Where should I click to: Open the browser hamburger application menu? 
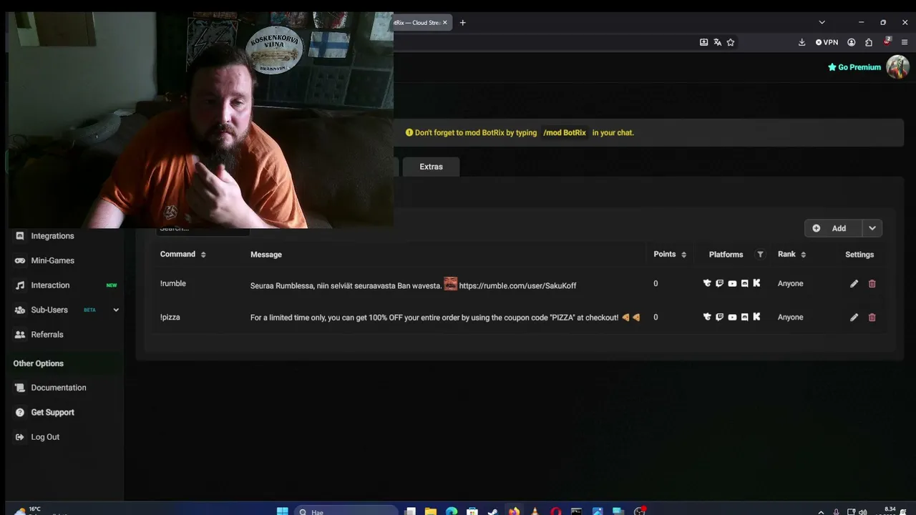(905, 42)
